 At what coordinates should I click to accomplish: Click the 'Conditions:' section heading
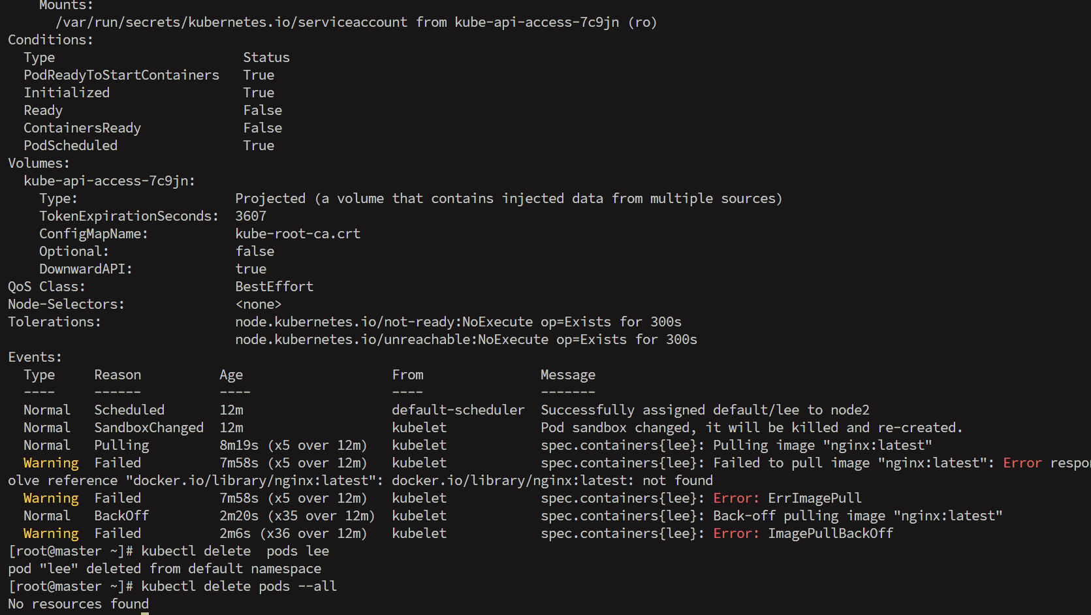pyautogui.click(x=50, y=40)
